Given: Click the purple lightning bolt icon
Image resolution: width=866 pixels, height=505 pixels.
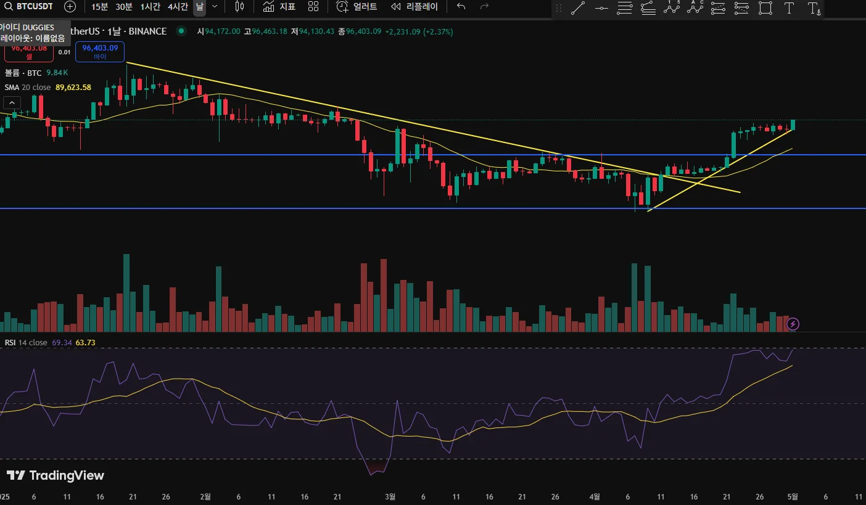Looking at the screenshot, I should click(x=794, y=324).
